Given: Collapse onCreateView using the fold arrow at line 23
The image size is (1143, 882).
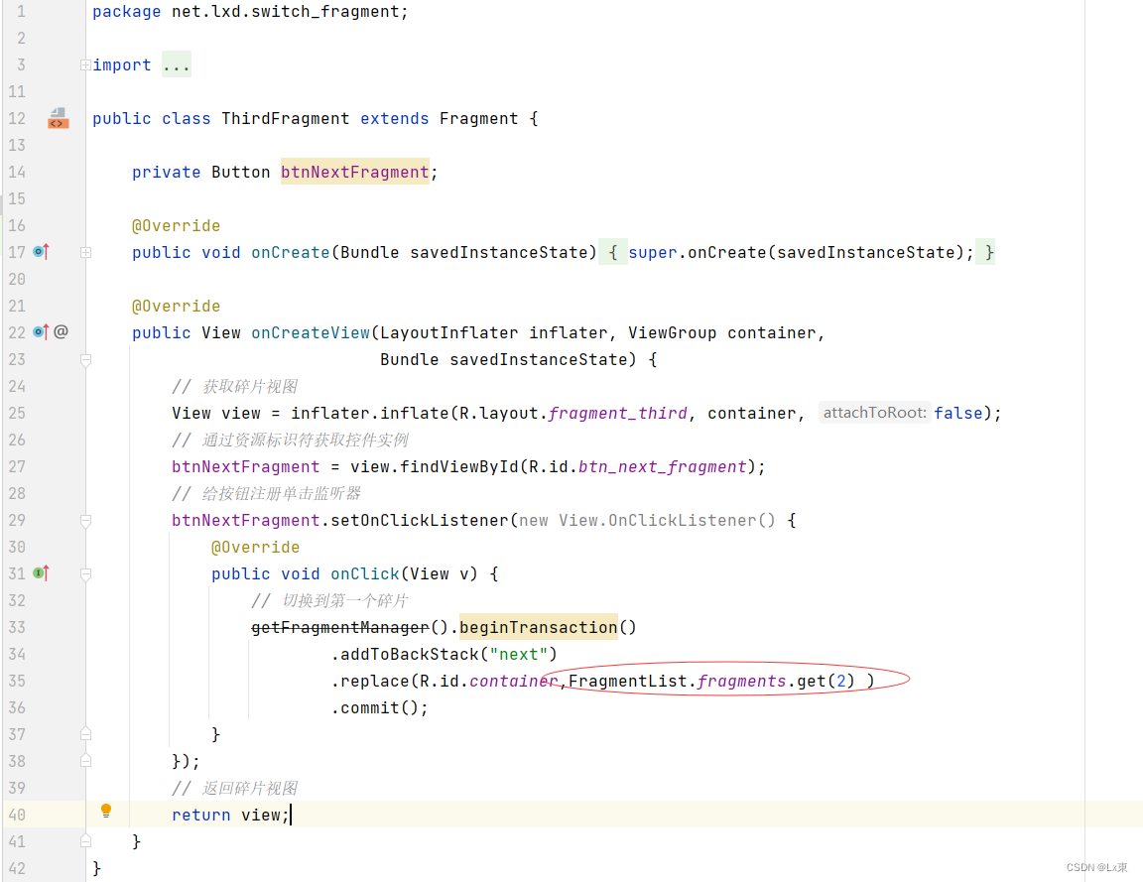Looking at the screenshot, I should click(x=85, y=360).
